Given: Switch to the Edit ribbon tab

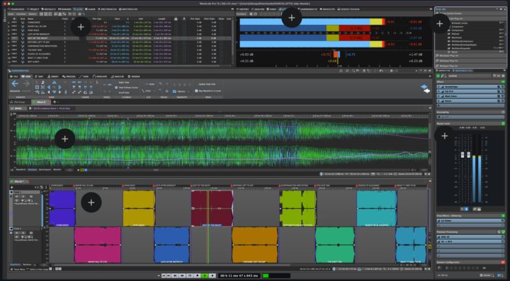Looking at the screenshot, I should [x=40, y=76].
